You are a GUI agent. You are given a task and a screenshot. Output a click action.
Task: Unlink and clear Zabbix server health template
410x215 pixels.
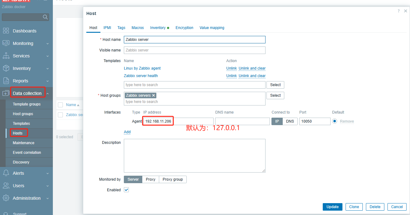click(x=252, y=76)
